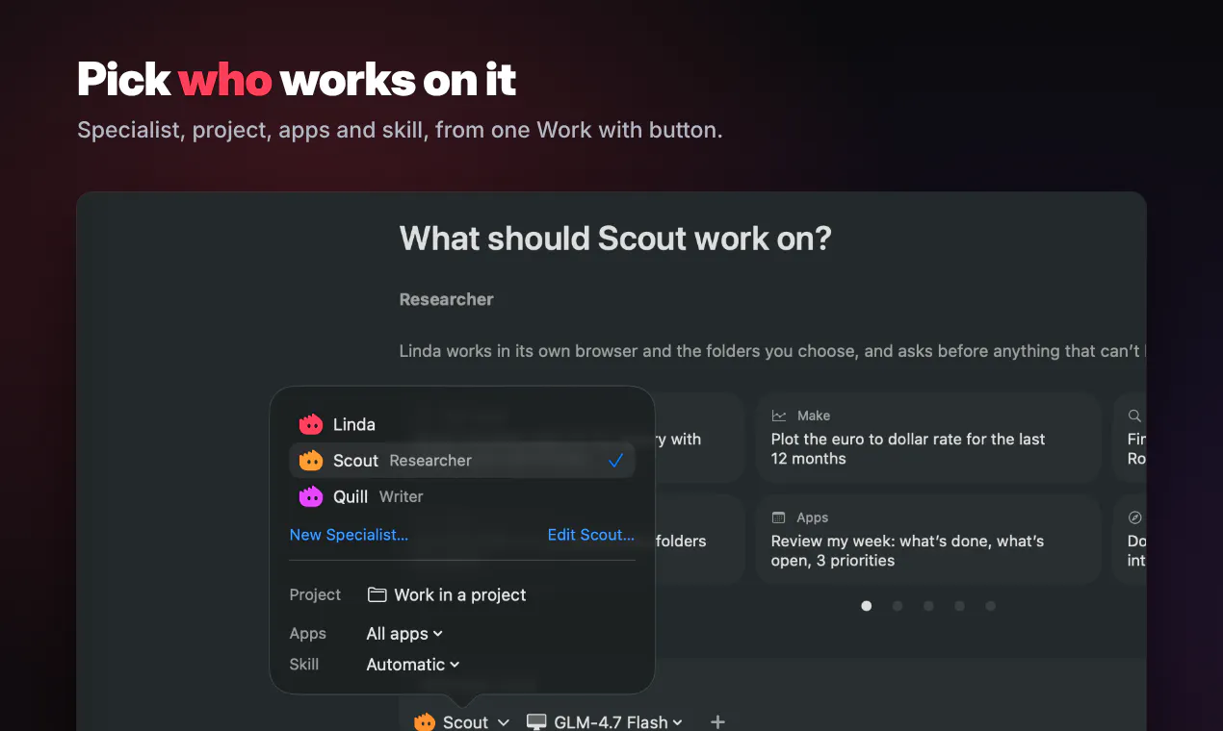Choose Linda from the specialist list
Screen dimensions: 1223x731
pyautogui.click(x=462, y=424)
